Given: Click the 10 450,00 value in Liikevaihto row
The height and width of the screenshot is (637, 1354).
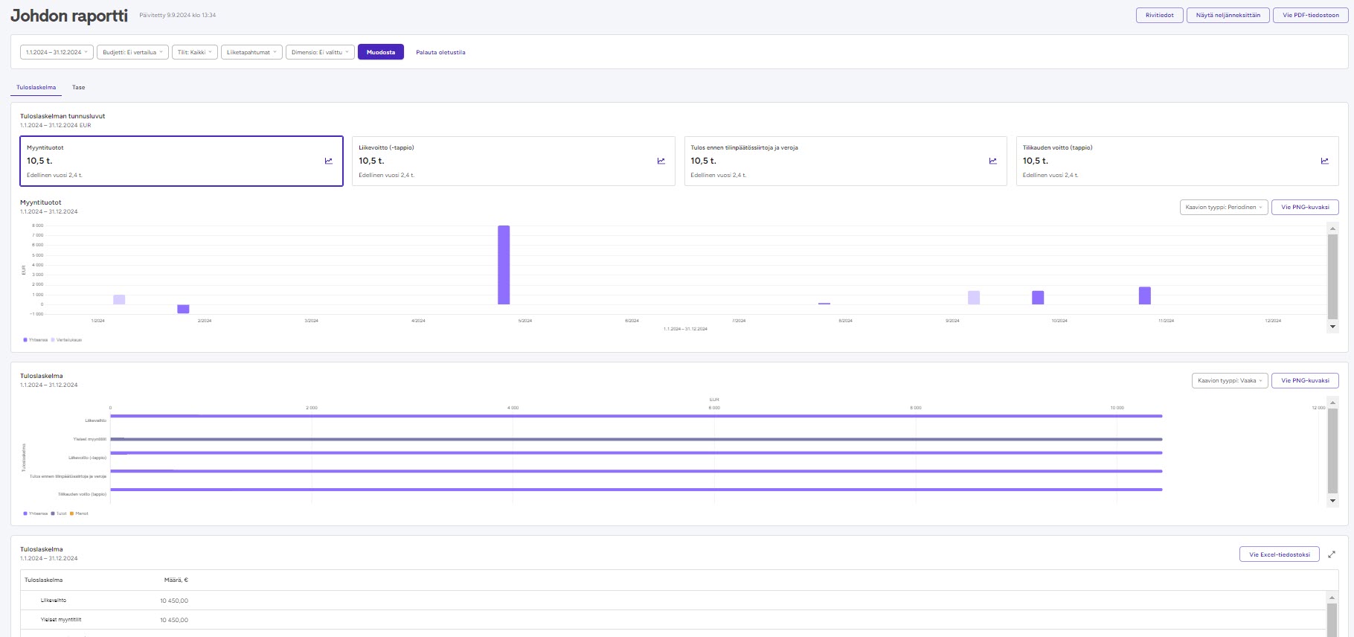Looking at the screenshot, I should tap(174, 601).
